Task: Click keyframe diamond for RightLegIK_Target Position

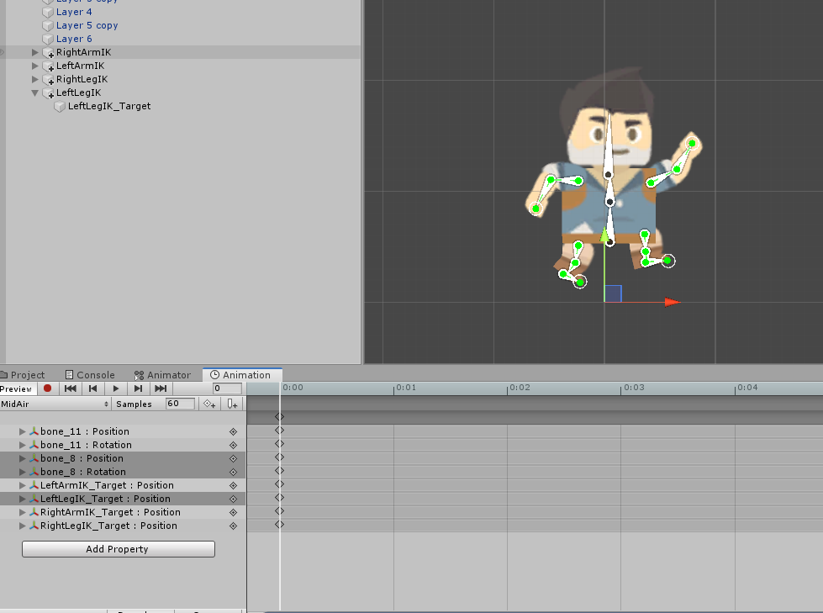Action: pos(279,525)
